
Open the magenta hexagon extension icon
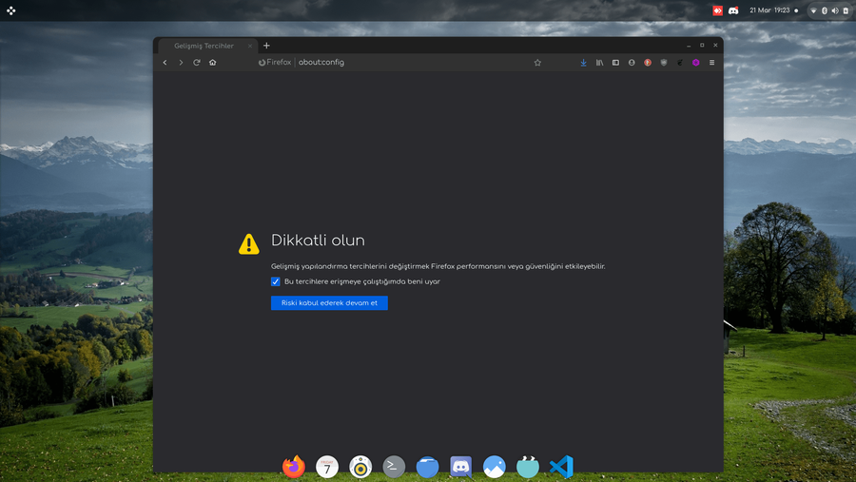[695, 62]
